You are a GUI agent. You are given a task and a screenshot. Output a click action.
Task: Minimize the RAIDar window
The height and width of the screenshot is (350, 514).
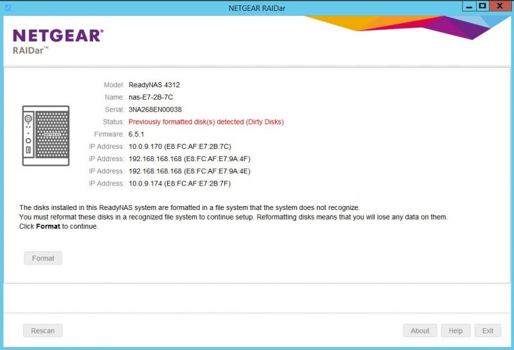tap(469, 6)
